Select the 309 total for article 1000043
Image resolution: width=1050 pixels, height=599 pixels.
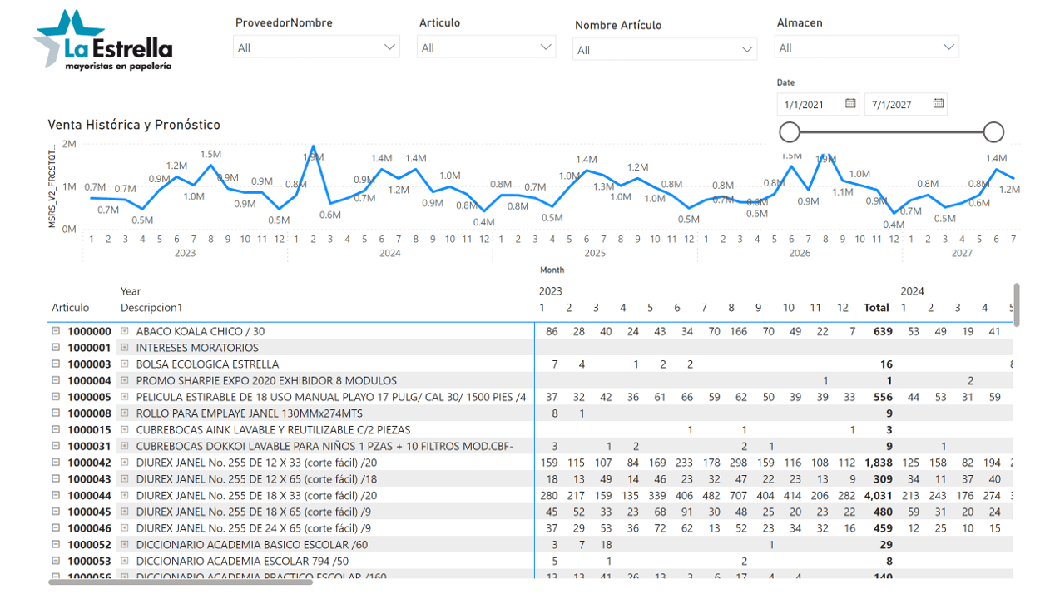point(882,478)
